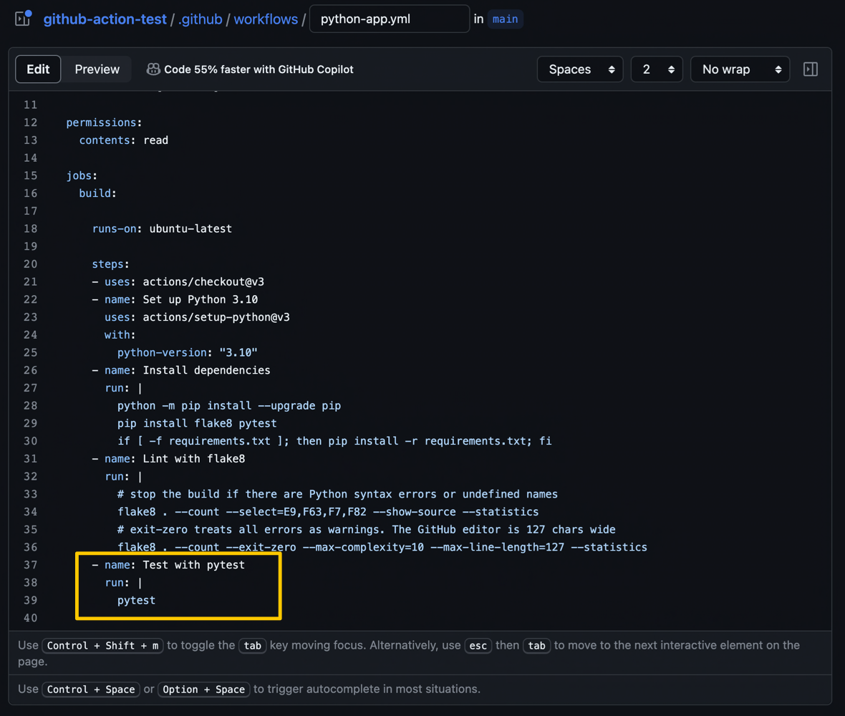This screenshot has height=716, width=845.
Task: Click Code 55% faster with GitHub Copilot
Action: coord(259,69)
